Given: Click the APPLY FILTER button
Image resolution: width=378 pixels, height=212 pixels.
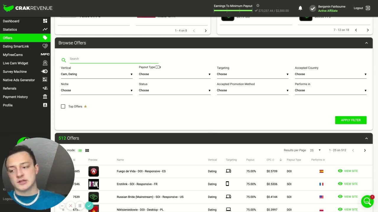Looking at the screenshot, I should click(x=351, y=120).
